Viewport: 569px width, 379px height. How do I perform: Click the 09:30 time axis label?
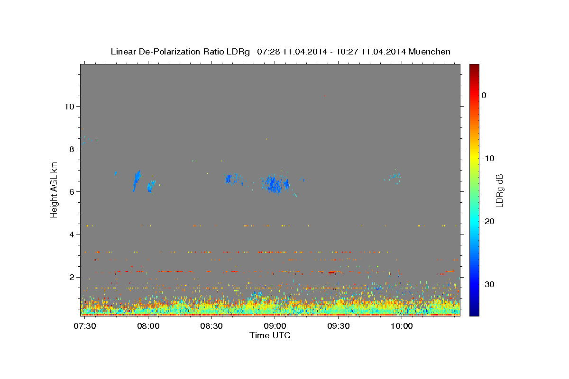coord(339,327)
